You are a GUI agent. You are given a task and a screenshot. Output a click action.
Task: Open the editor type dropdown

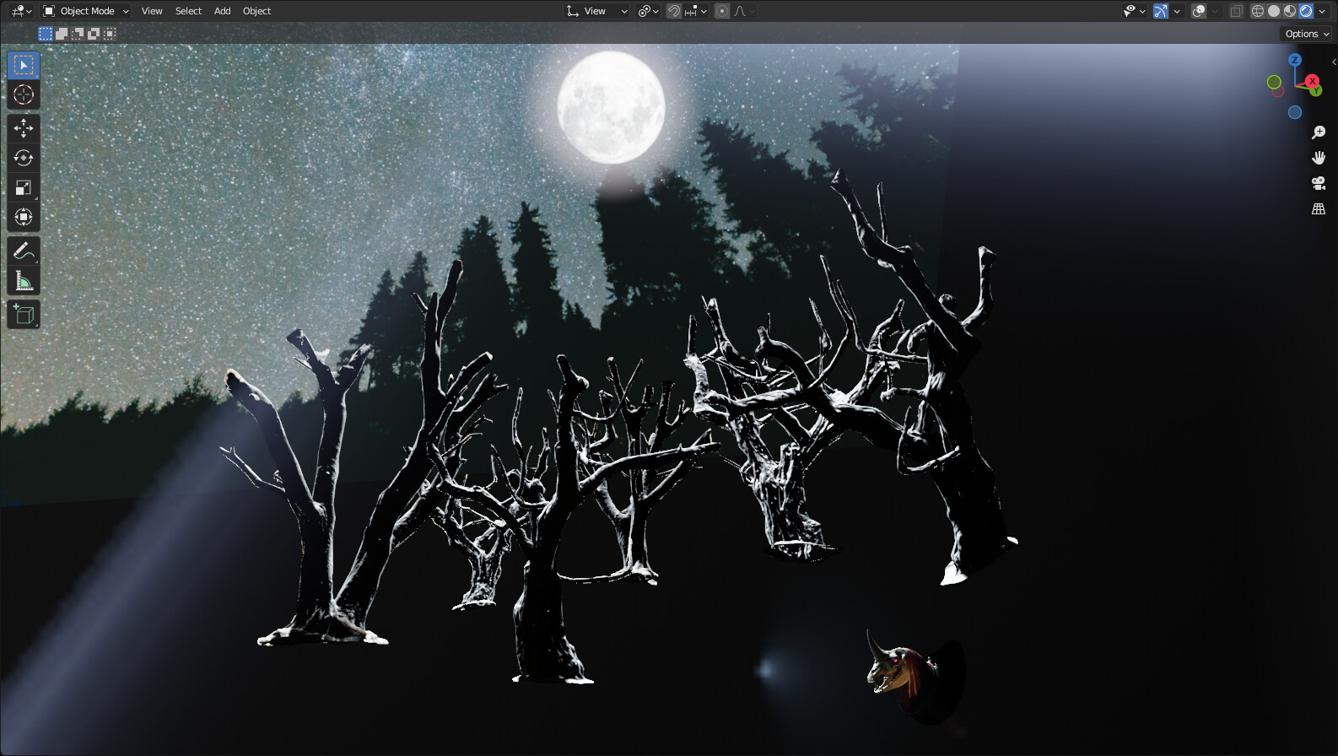[x=21, y=11]
